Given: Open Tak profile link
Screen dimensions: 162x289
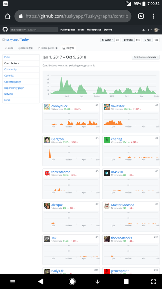Looking at the screenshot, I should pos(54,238).
